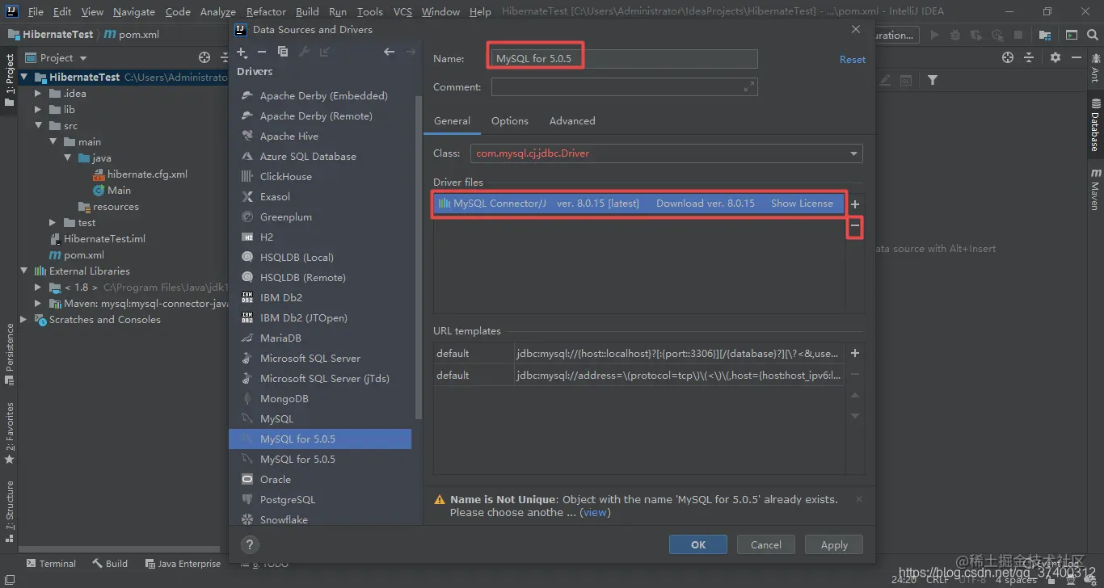Screen dimensions: 1104x588
Task: Open Run Anything from main toolbar
Action: click(1071, 35)
